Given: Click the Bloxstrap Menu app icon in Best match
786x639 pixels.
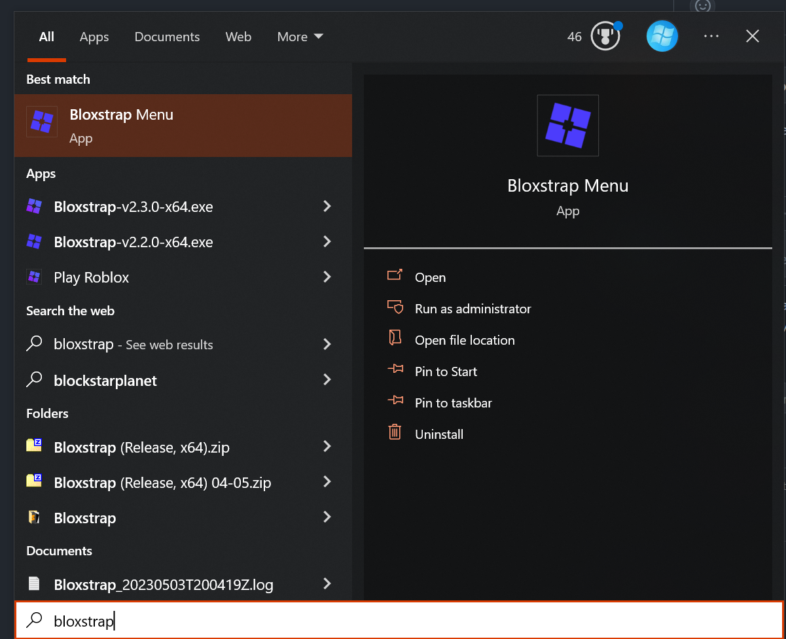Looking at the screenshot, I should tap(41, 121).
